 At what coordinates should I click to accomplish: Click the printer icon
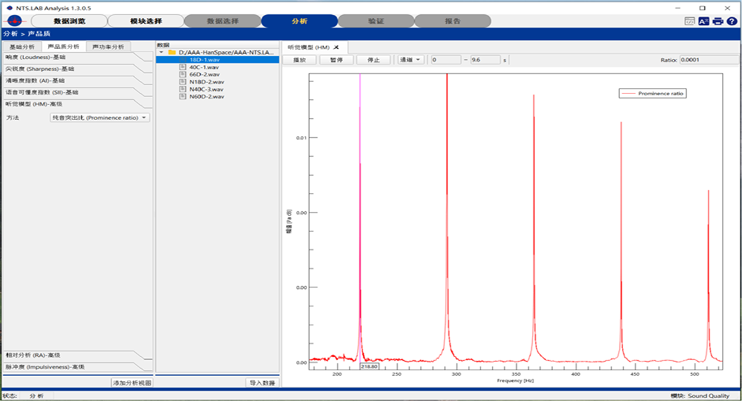point(718,21)
